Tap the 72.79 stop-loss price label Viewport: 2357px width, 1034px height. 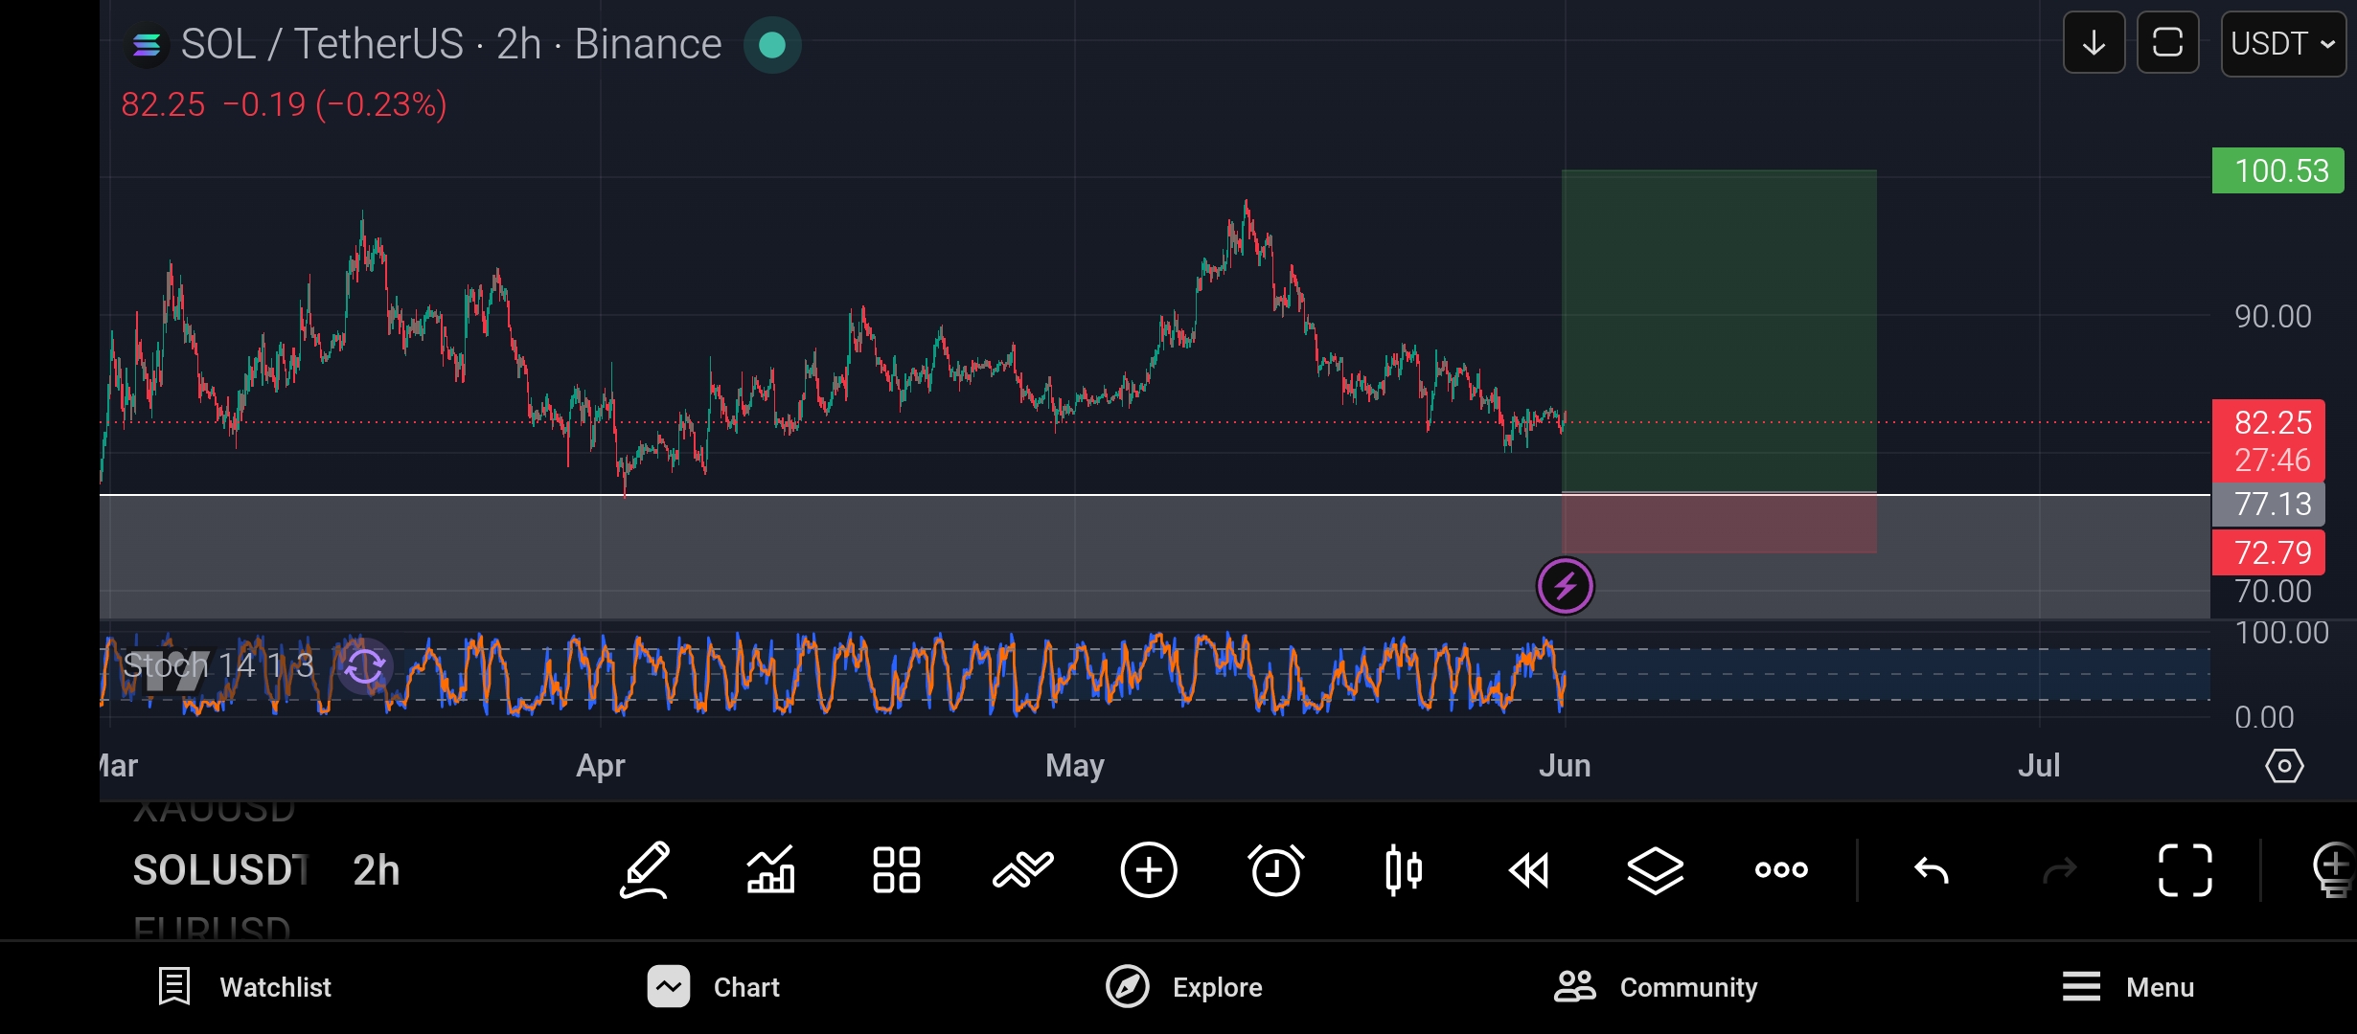pyautogui.click(x=2269, y=552)
